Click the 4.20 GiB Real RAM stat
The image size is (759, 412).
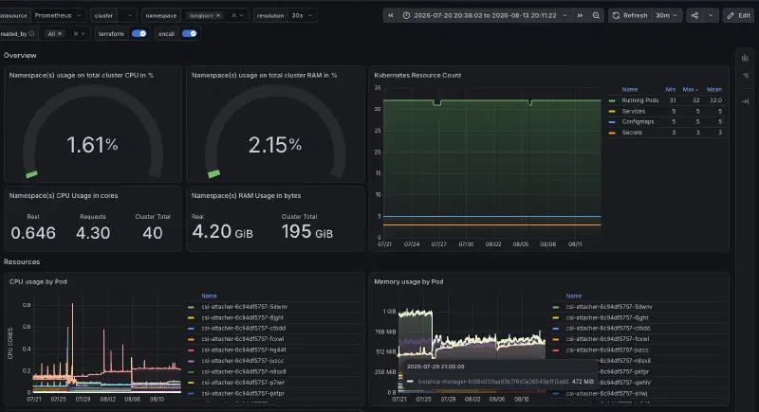tap(222, 232)
